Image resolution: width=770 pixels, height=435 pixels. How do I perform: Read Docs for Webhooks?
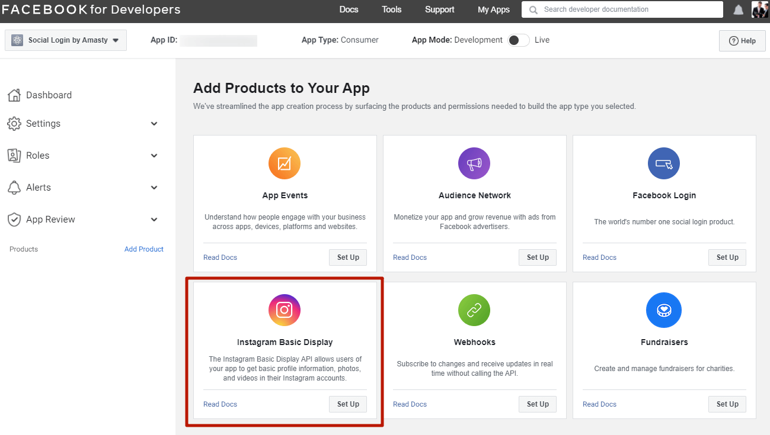(x=410, y=404)
